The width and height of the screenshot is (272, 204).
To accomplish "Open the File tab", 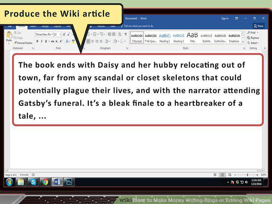I will (10, 27).
